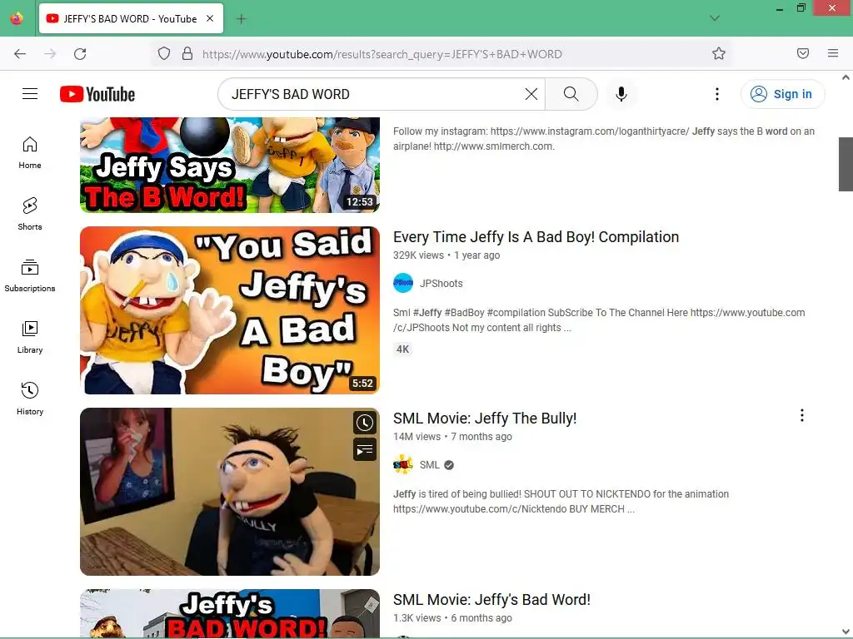Screen dimensions: 853x639
Task: Clear the search query with the X
Action: (531, 94)
